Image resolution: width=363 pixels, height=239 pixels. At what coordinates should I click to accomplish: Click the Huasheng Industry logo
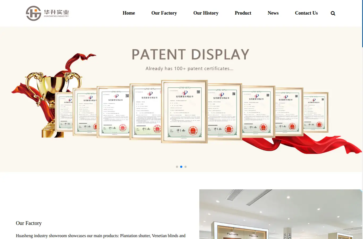(47, 13)
